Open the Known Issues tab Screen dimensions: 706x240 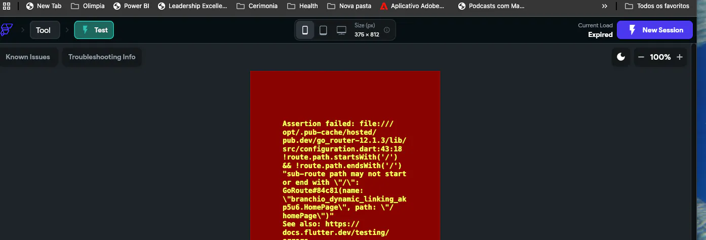click(x=28, y=57)
